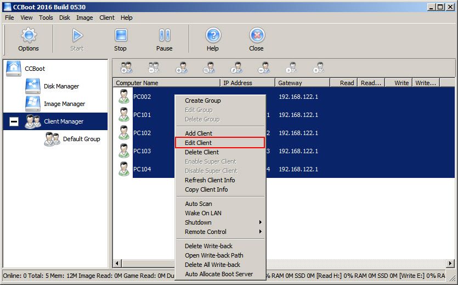Click the horizontal scrollbar left arrow
Image resolution: width=458 pixels, height=285 pixels.
(117, 264)
